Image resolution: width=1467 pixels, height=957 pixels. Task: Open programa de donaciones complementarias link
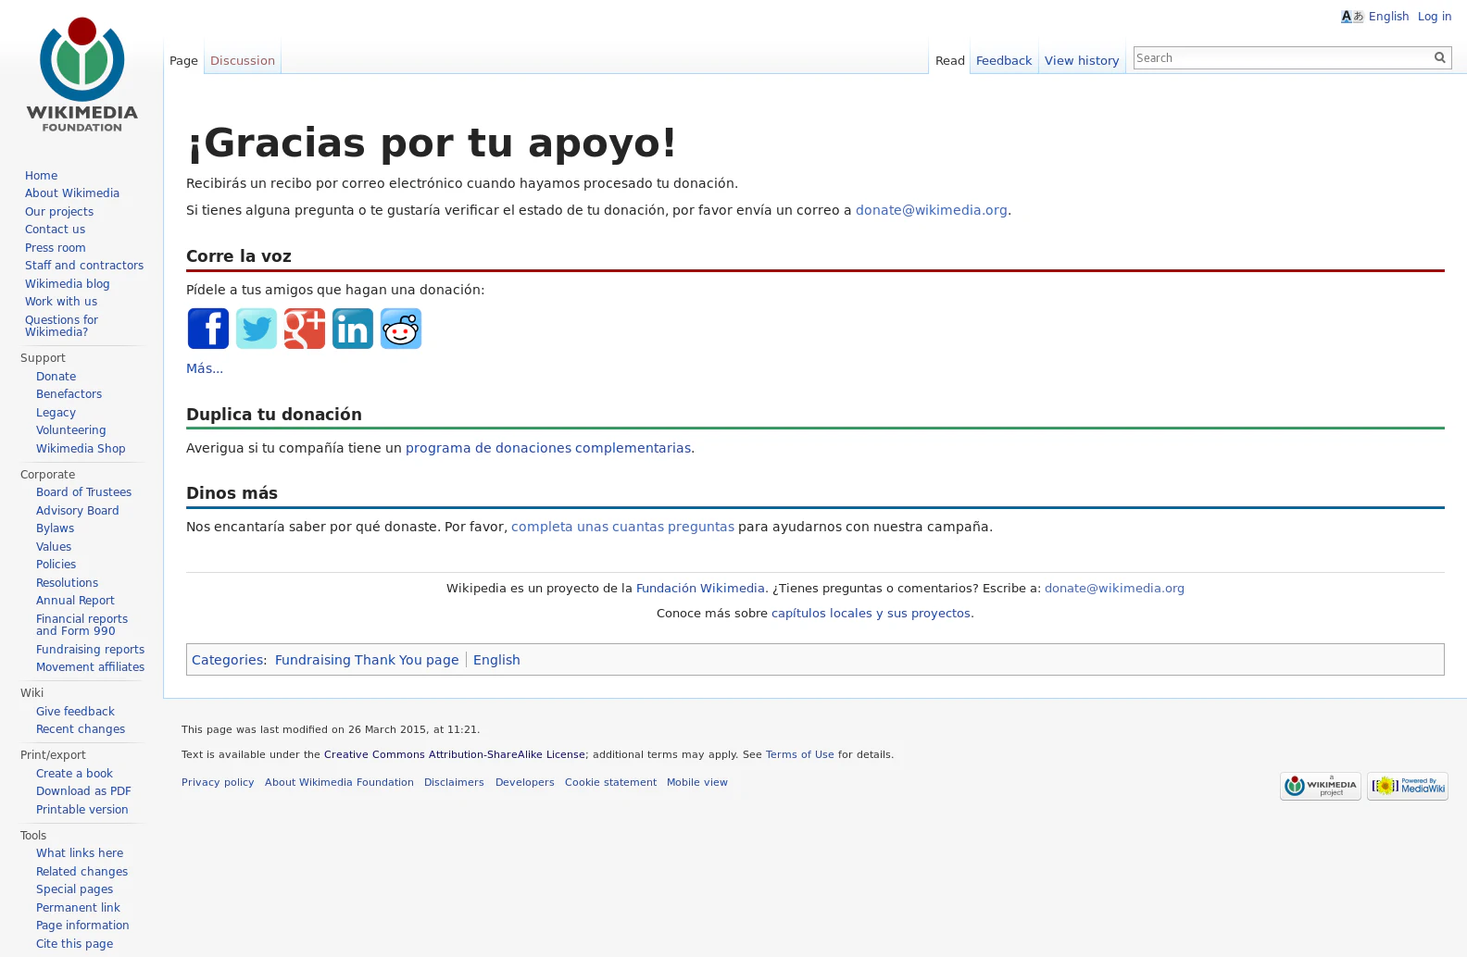coord(547,448)
